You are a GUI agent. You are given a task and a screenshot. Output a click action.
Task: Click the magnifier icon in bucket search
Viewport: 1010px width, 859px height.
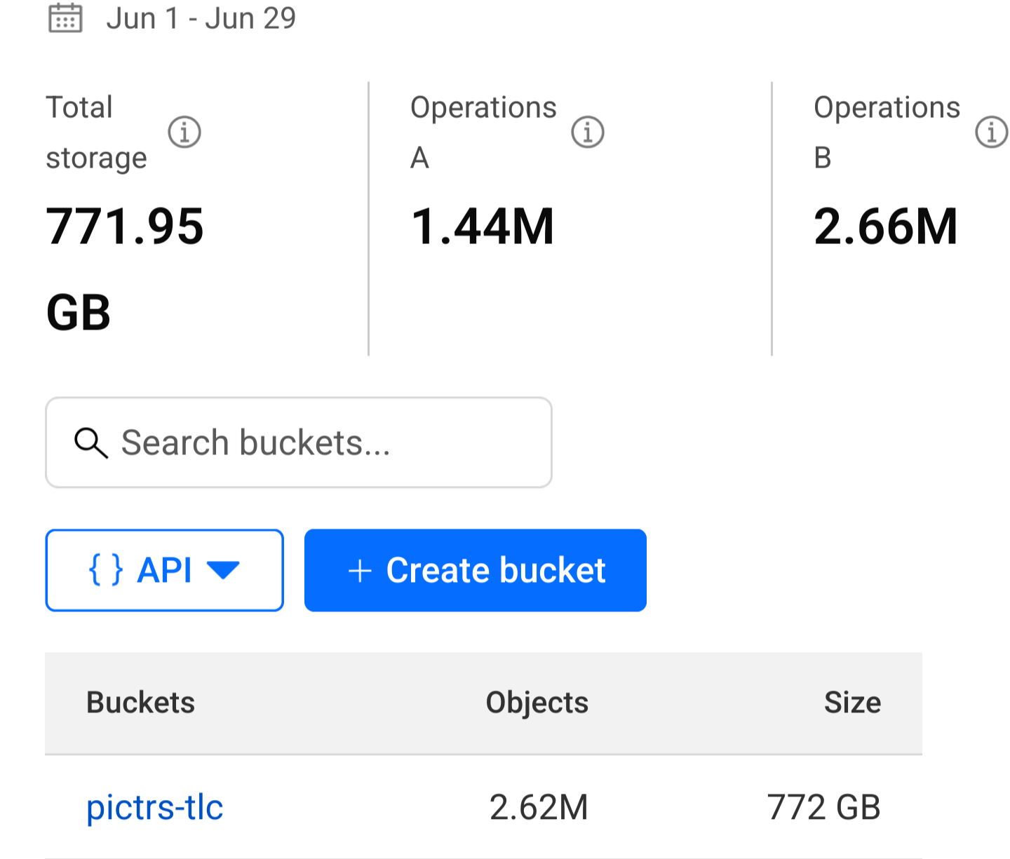point(91,443)
